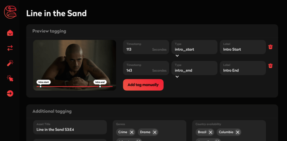Click the Intro start marker on the timeline
The width and height of the screenshot is (287, 141).
pos(43,82)
